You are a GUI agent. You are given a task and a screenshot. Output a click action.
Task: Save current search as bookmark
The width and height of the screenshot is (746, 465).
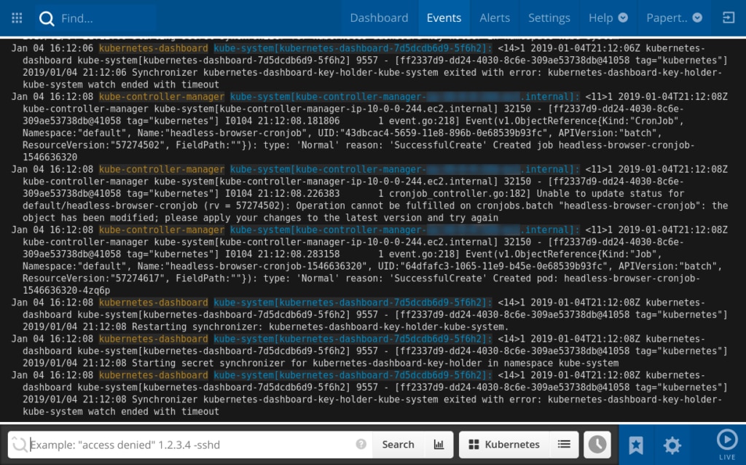[637, 445]
